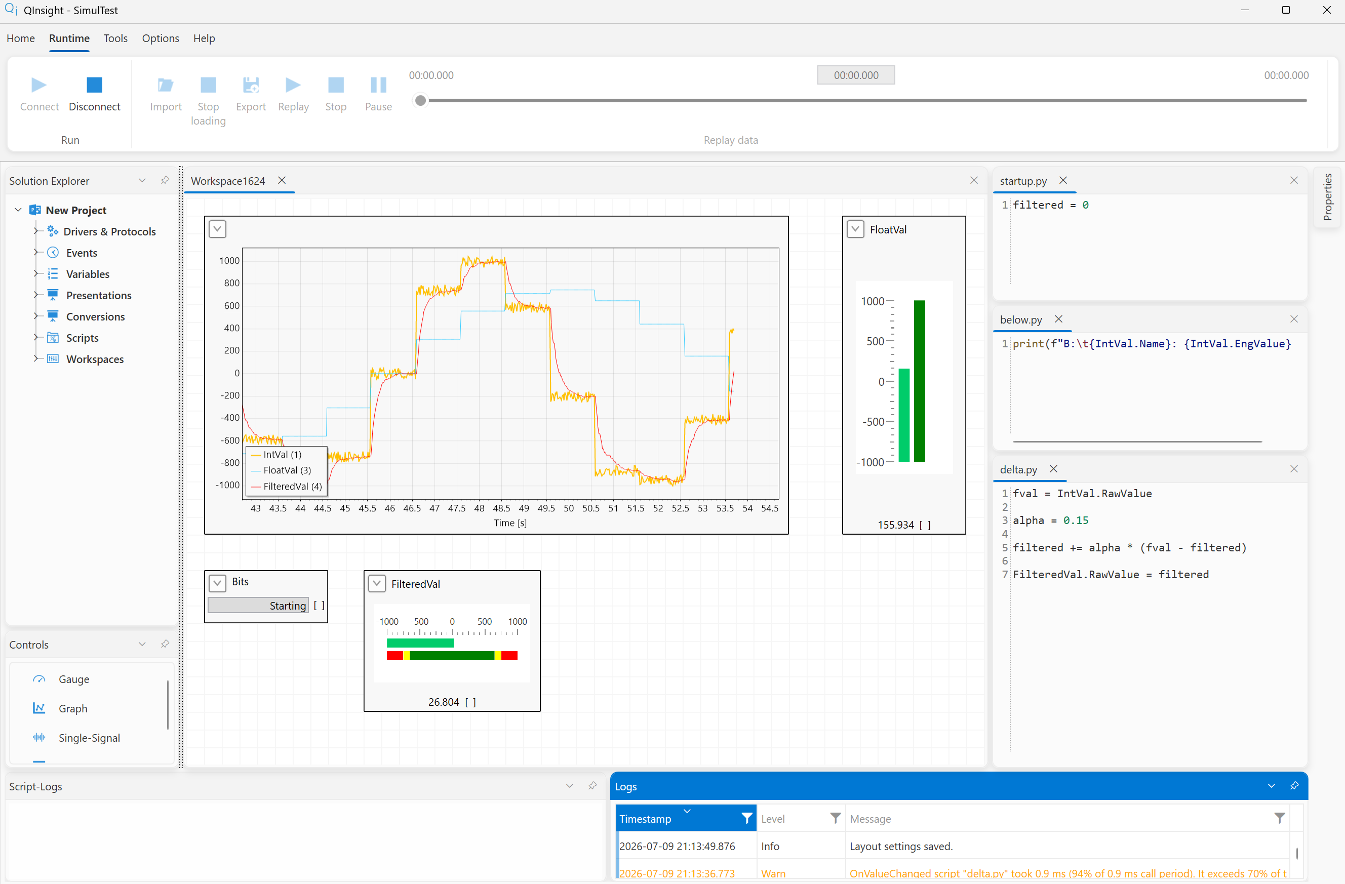The height and width of the screenshot is (884, 1345).
Task: Pin the Script-Logs panel
Action: (592, 786)
